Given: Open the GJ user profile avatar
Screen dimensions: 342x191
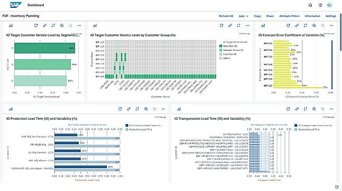Looking at the screenshot, I should pos(329,5).
